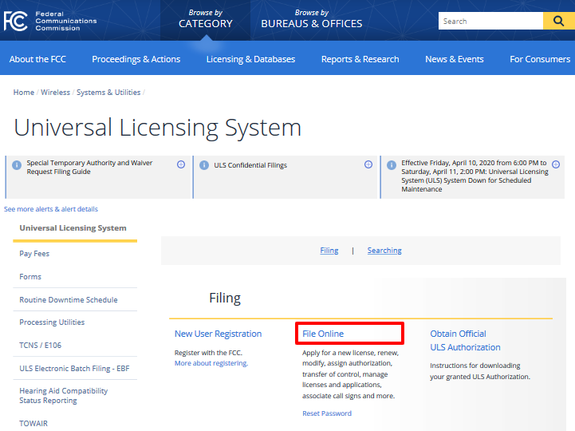Open Hearing Aid Compatibility Status Reporting
575x431 pixels.
(64, 396)
